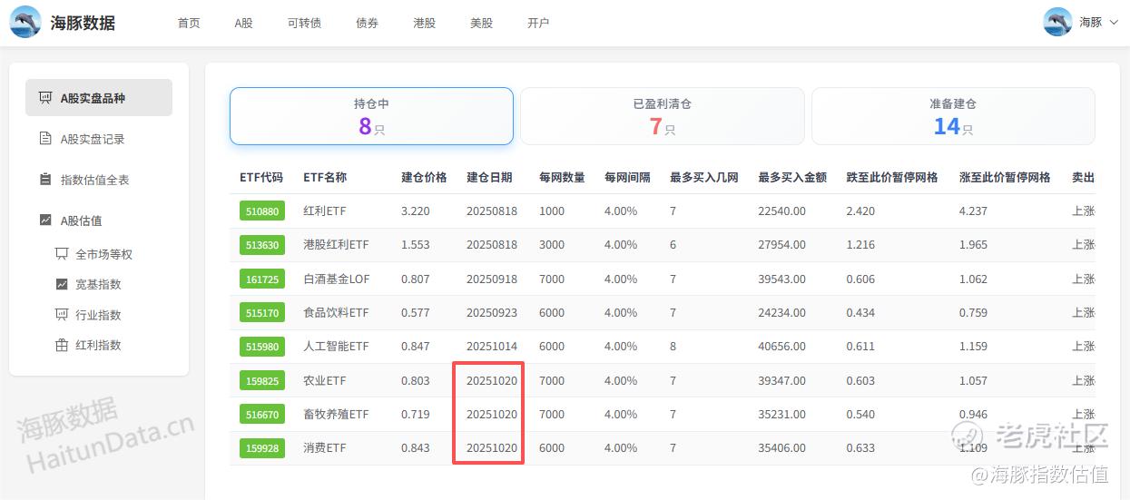This screenshot has height=500, width=1130.
Task: Open 宽基指数 sidebar sub-item
Action: click(x=98, y=284)
